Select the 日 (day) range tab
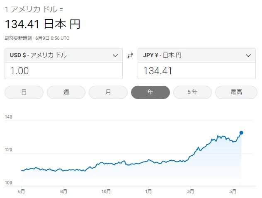262x198 pixels. point(24,92)
